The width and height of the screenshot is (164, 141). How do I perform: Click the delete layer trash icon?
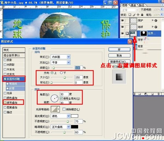(x=159, y=94)
